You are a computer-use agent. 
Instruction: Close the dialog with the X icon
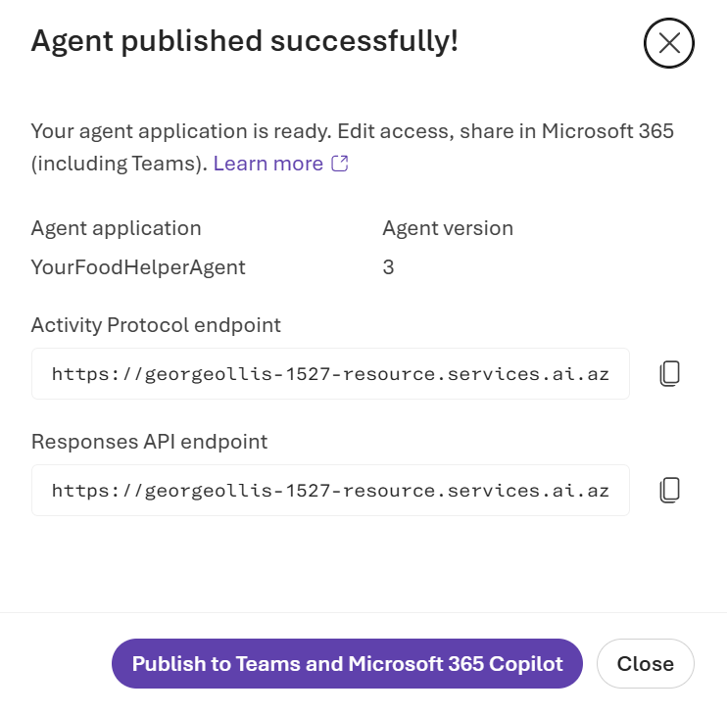pyautogui.click(x=668, y=43)
